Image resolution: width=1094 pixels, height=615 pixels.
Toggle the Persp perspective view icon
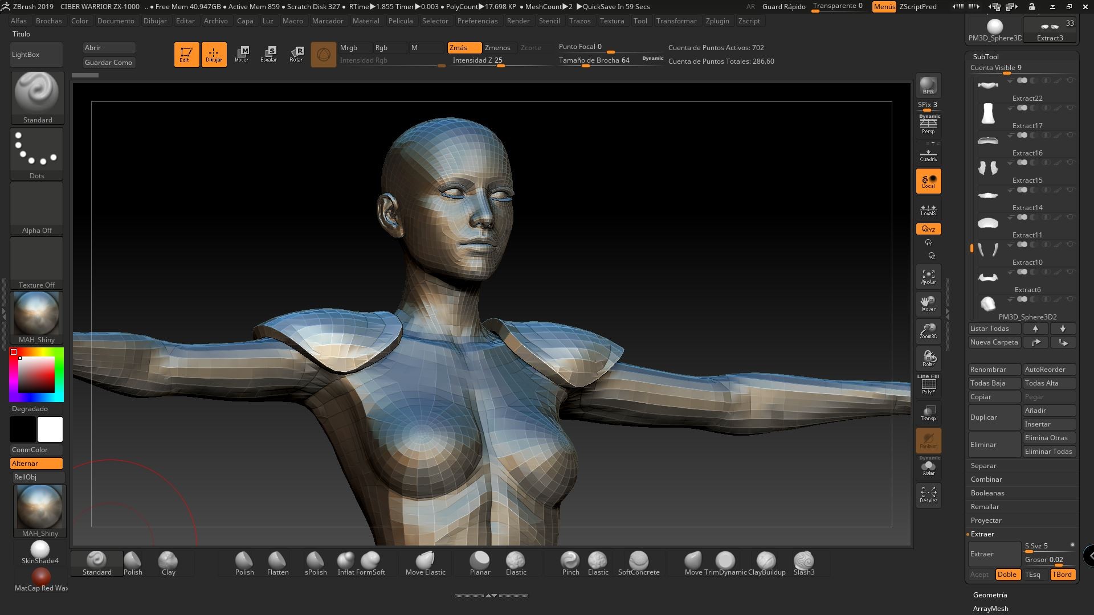click(x=928, y=125)
